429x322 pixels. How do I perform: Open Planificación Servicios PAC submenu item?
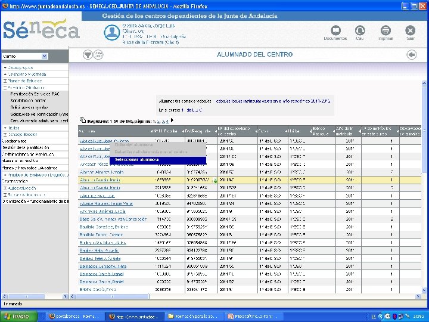(x=35, y=94)
